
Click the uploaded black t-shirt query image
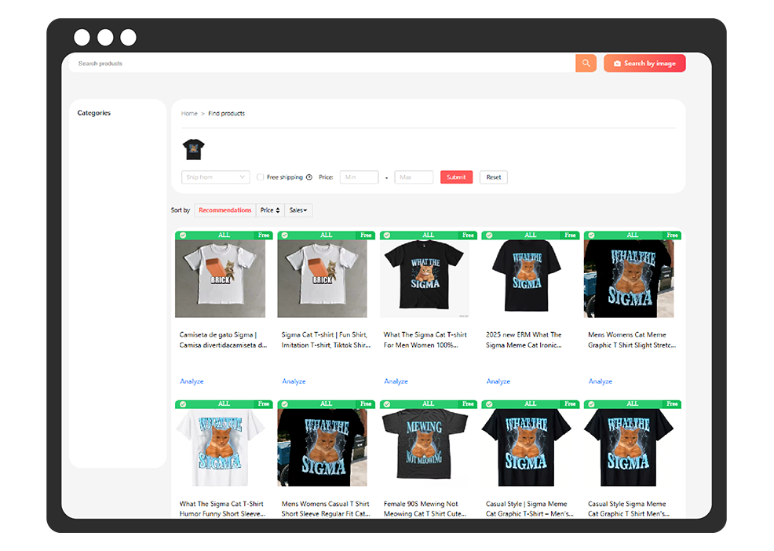tap(193, 148)
